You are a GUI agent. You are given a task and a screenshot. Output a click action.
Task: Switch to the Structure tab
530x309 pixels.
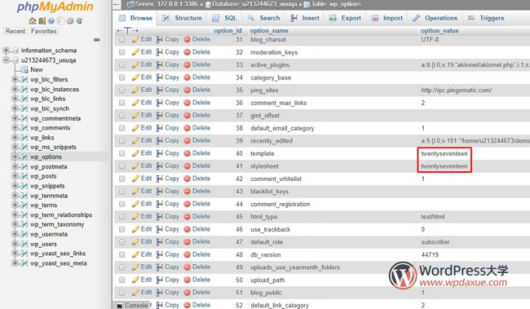(182, 18)
